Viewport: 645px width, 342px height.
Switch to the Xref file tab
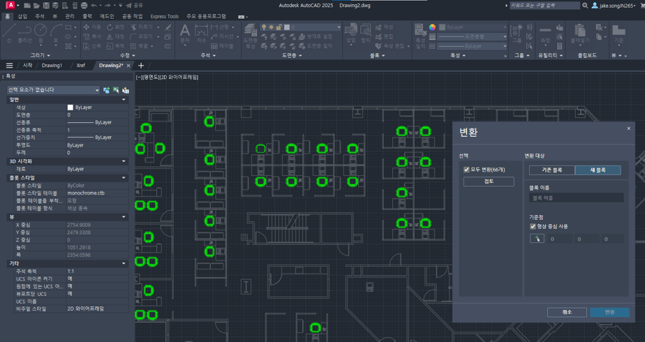[81, 66]
